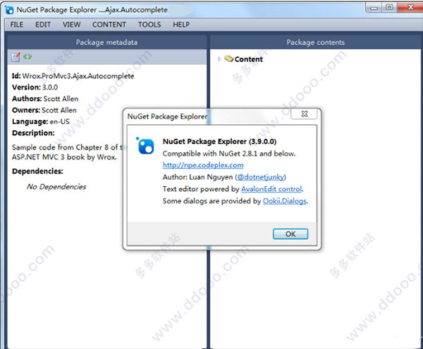Screen dimensions: 423x349
Task: Click the Authors Scott Allen line
Action: pos(45,99)
